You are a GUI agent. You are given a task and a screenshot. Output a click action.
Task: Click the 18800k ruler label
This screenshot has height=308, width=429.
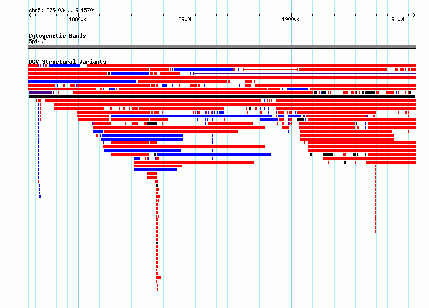[x=78, y=19]
